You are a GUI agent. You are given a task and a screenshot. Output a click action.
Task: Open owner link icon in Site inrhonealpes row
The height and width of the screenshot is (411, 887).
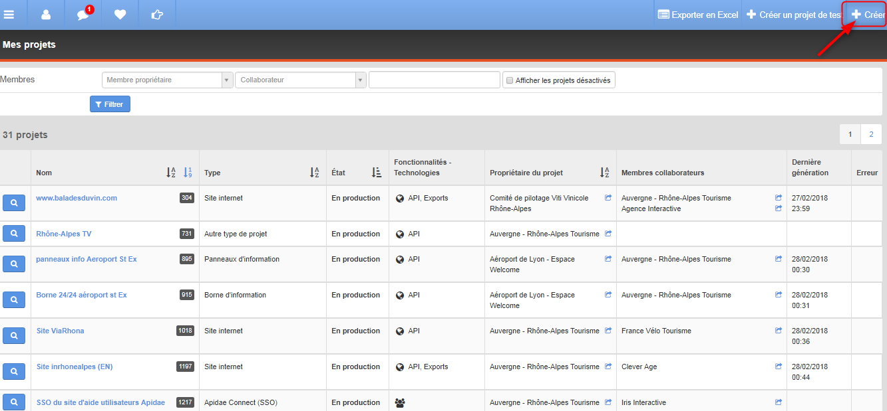tap(608, 367)
